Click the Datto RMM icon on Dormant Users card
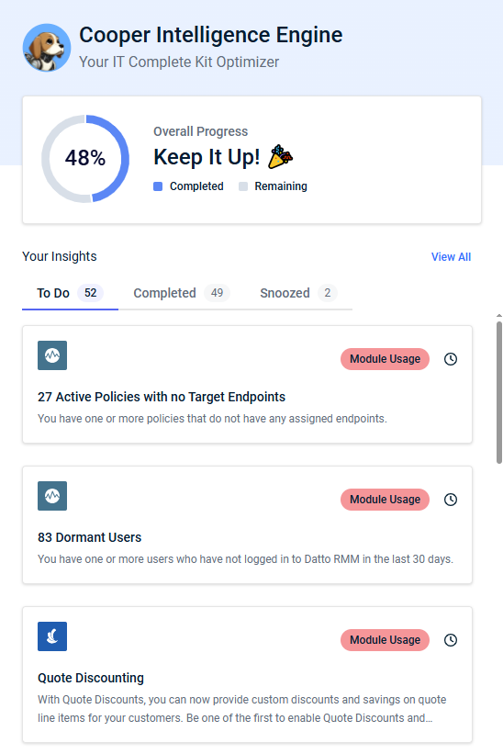 (52, 496)
